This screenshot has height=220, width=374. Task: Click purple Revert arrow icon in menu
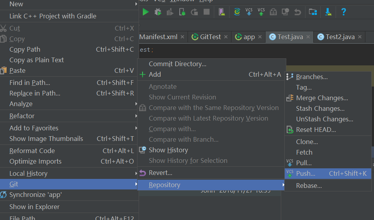pos(143,173)
